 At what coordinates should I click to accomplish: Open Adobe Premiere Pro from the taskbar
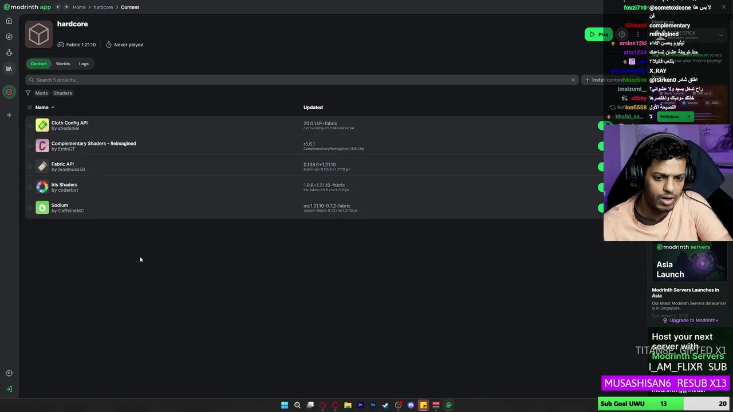pos(360,405)
